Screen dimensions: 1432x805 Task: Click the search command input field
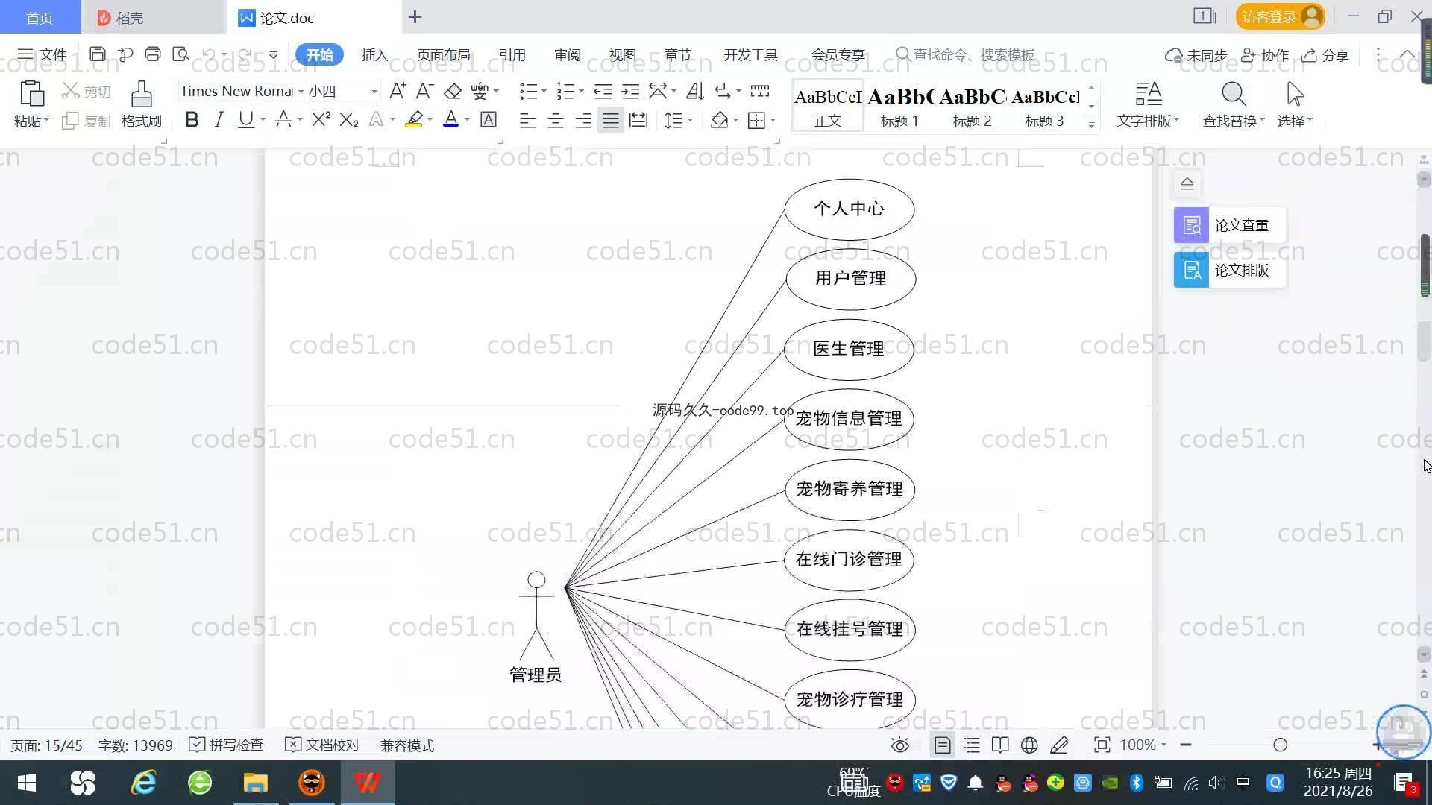coord(966,55)
